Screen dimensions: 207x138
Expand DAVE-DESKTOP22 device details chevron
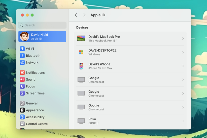pos(183,52)
